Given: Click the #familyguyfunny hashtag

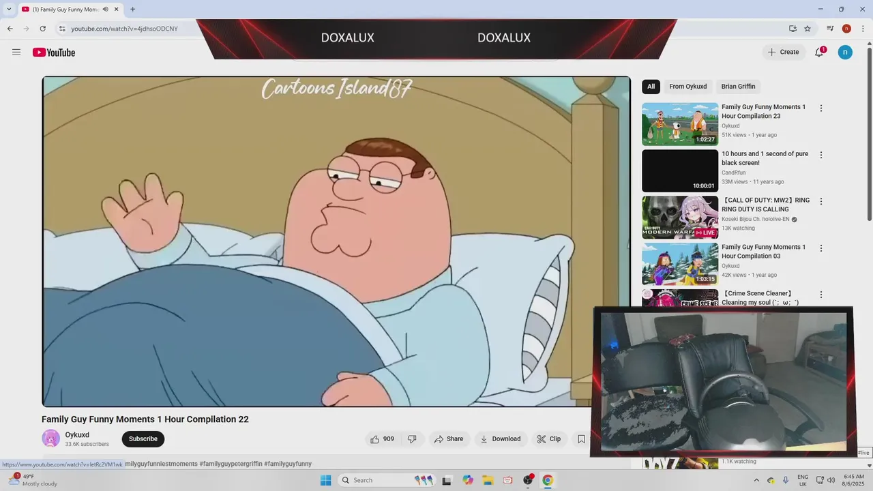Looking at the screenshot, I should (x=288, y=464).
